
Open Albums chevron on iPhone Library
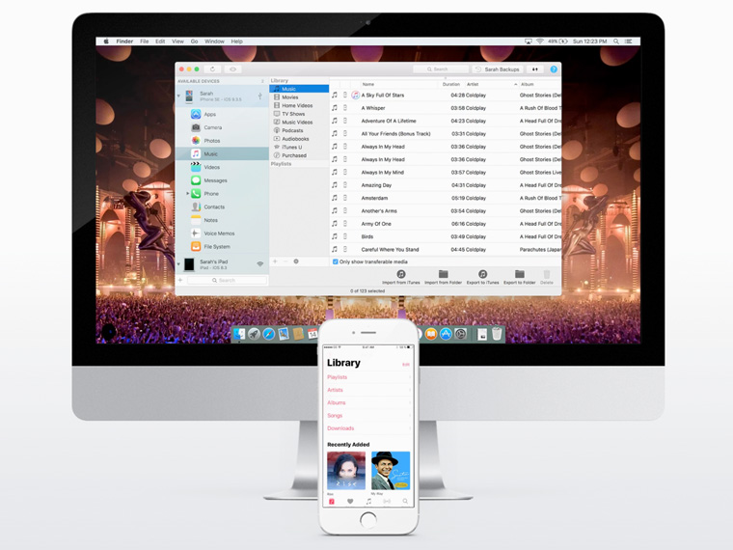410,402
